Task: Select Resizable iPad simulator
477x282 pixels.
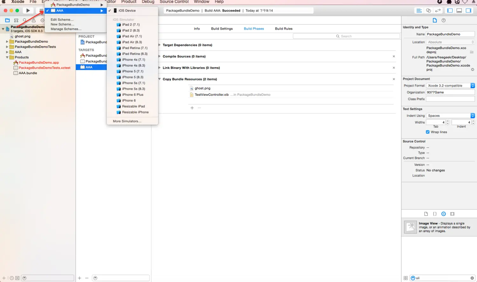Action: pos(133,106)
